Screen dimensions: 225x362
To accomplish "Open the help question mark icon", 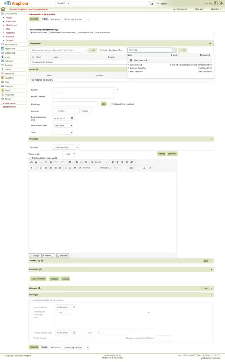I will [x=215, y=4].
